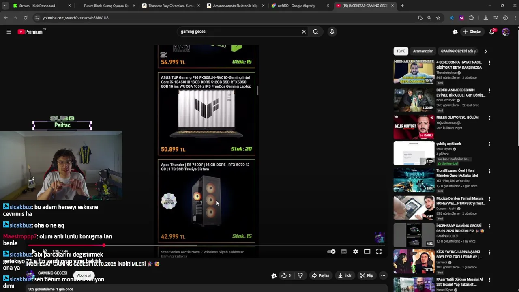
Task: Switch to Titanseat Fury Chromium tab
Action: point(171,6)
